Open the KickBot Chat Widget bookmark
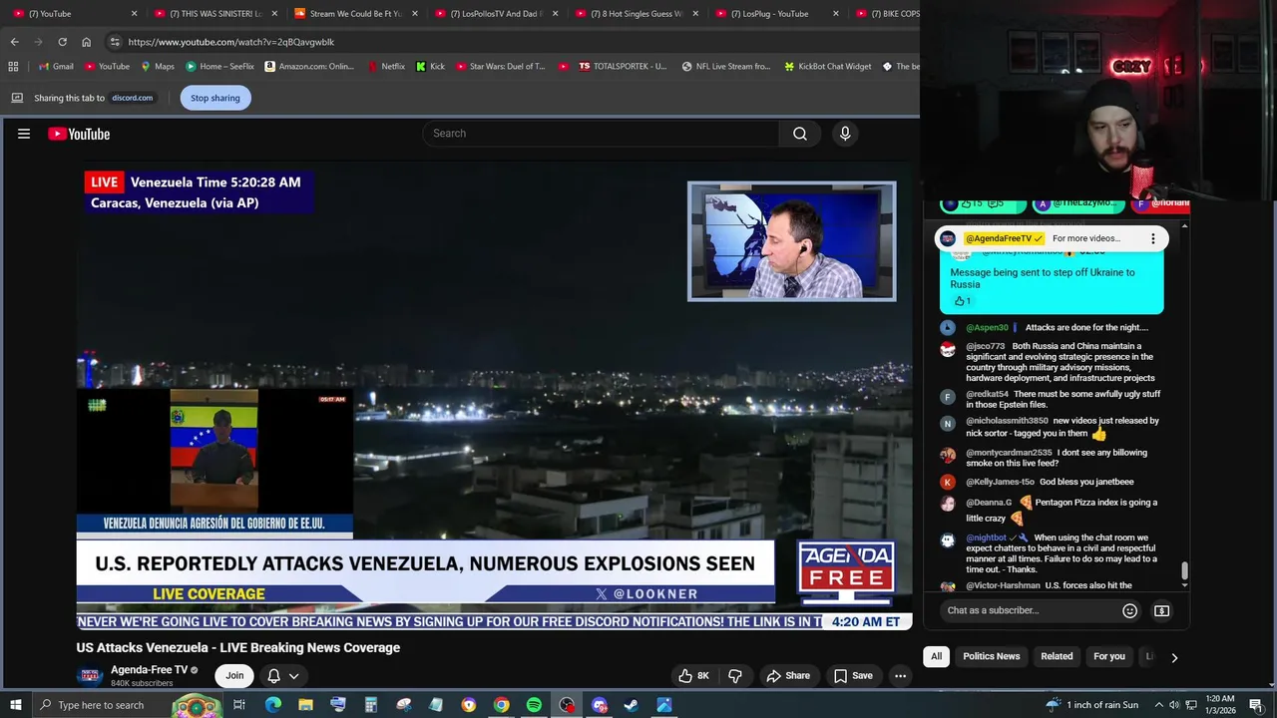This screenshot has height=718, width=1277. [x=827, y=67]
